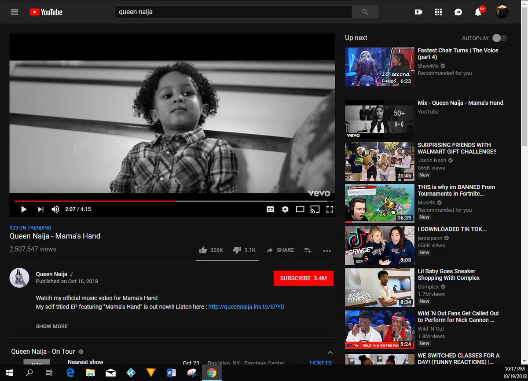Switch to Chrome in taskbar

click(212, 373)
